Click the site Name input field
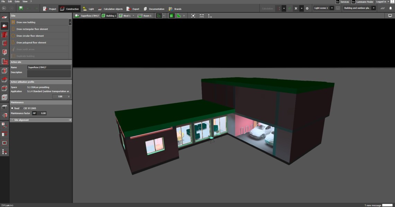 (49, 68)
